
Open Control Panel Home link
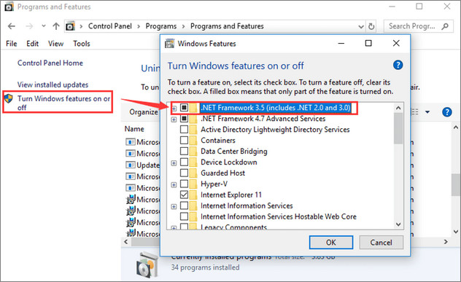pyautogui.click(x=50, y=63)
